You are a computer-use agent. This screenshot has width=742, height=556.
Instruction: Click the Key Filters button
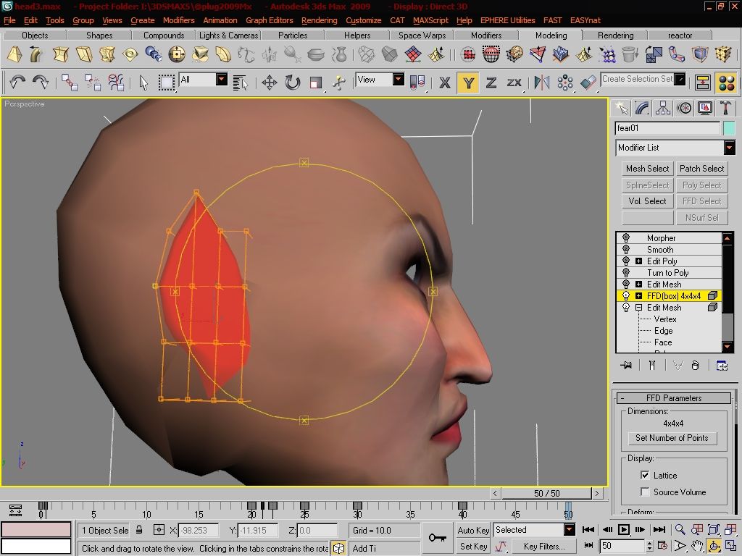[x=543, y=546]
